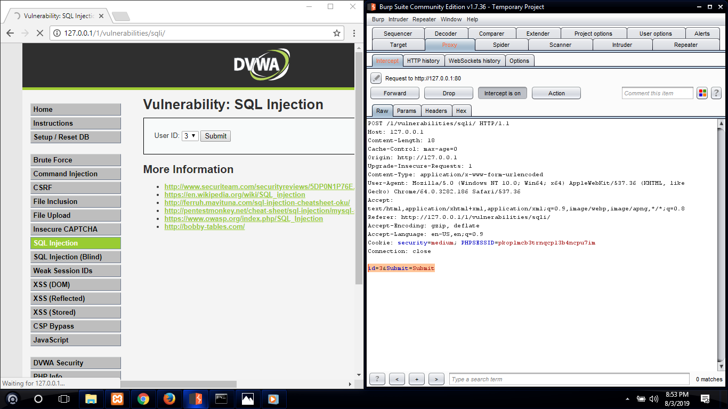The width and height of the screenshot is (728, 409).
Task: Switch to the Sequencer tab
Action: point(398,34)
